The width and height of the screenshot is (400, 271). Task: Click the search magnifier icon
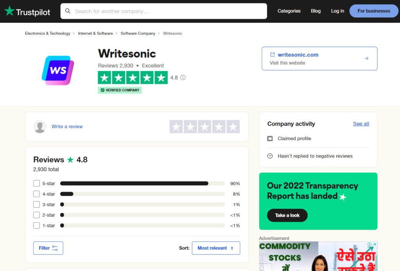point(68,11)
